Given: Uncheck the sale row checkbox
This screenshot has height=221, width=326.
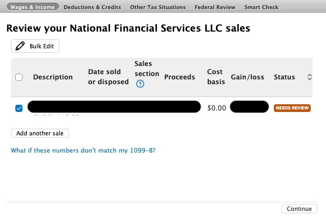Looking at the screenshot, I should (19, 108).
